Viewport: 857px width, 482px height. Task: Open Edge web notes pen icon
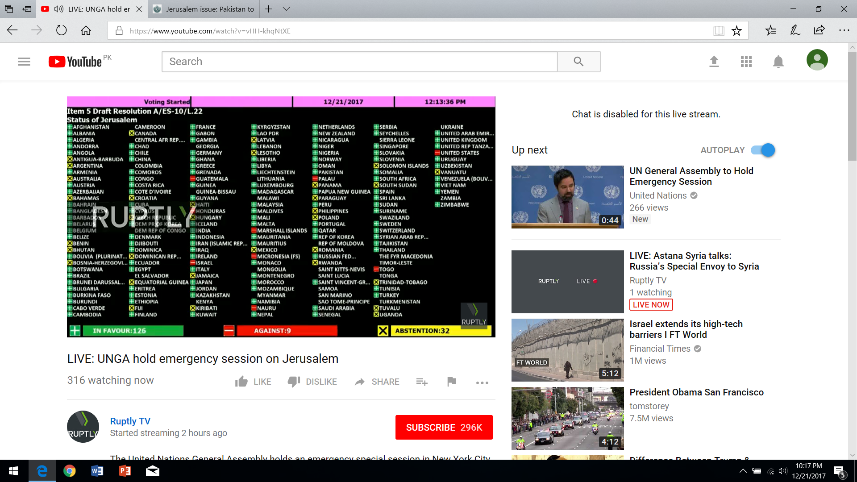click(x=795, y=30)
